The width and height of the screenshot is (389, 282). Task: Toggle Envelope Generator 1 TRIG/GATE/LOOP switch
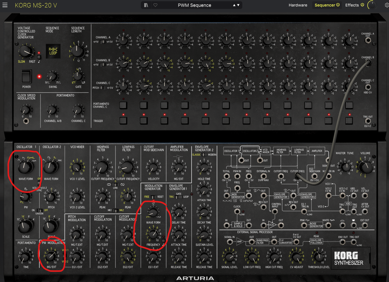click(x=178, y=197)
